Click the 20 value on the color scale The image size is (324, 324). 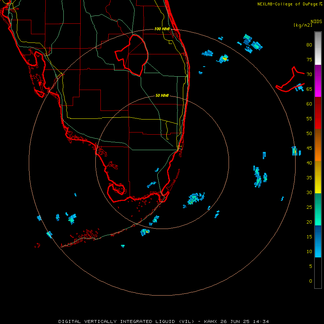309,222
